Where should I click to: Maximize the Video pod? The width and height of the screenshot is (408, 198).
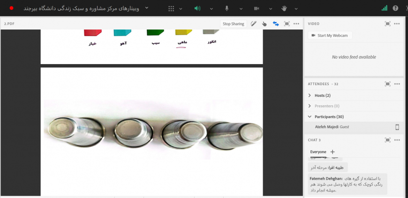click(388, 24)
